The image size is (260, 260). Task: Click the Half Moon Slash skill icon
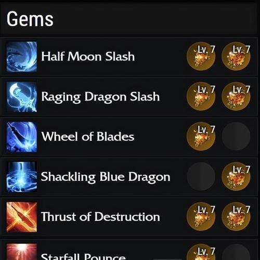point(22,57)
